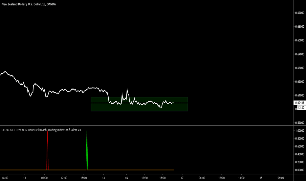Select the 0.60443 current price label

click(299, 103)
